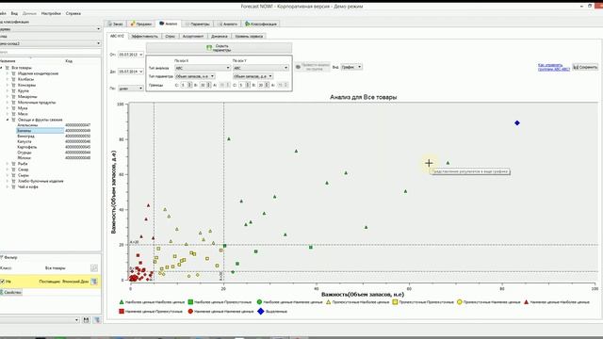603x339 pixels.
Task: Click the binoculars search icon under the filter panel
Action: coord(86,320)
